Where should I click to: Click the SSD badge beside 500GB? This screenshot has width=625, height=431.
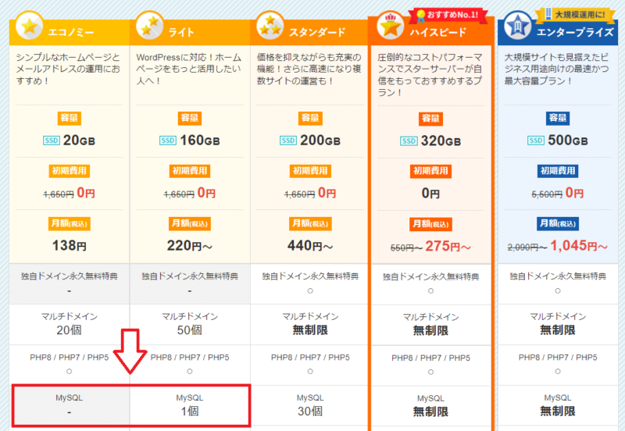pyautogui.click(x=535, y=141)
